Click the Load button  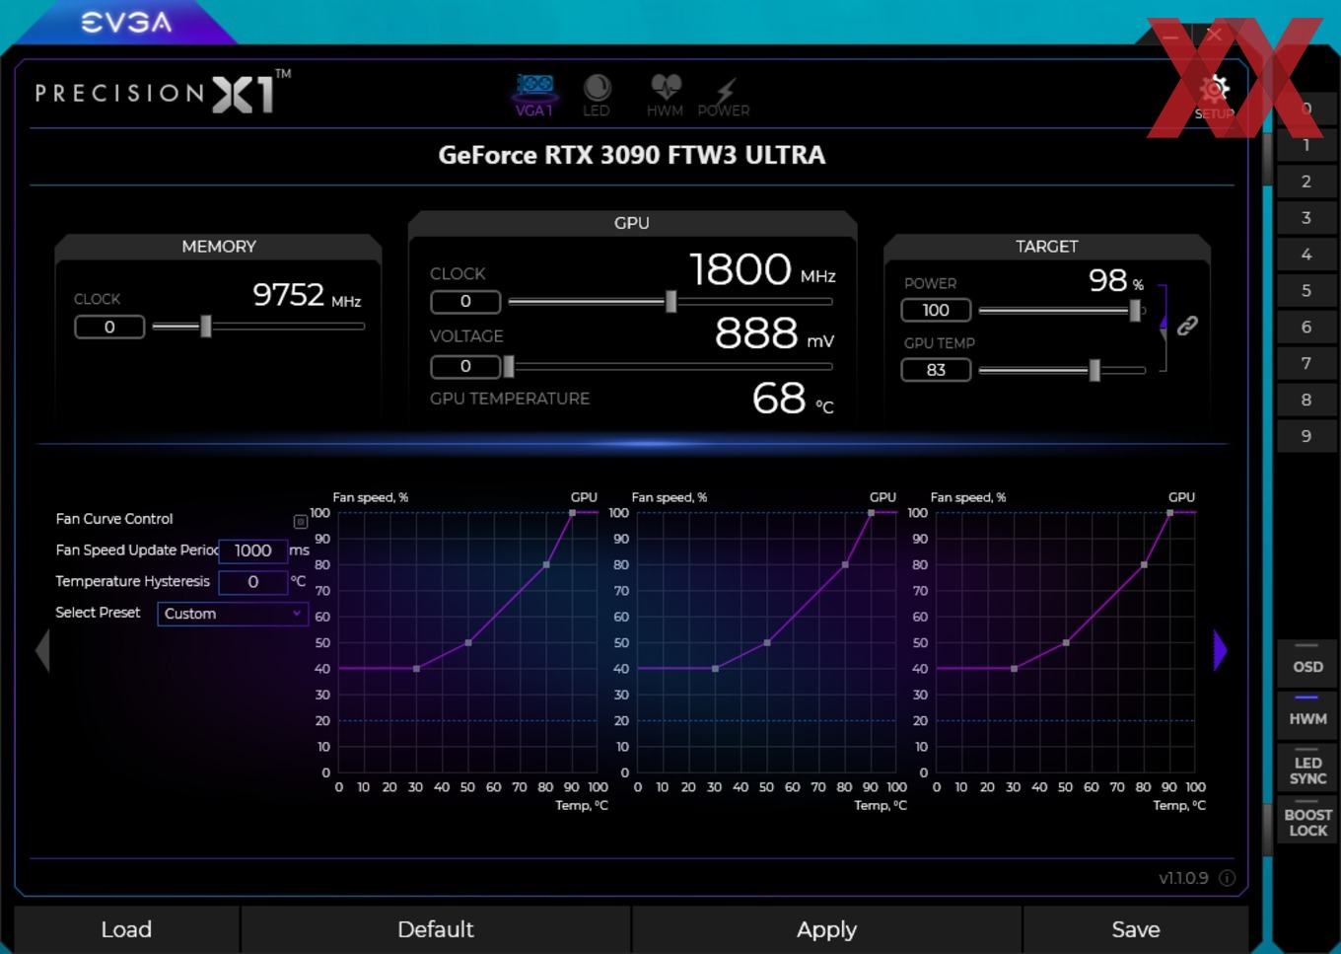point(126,930)
